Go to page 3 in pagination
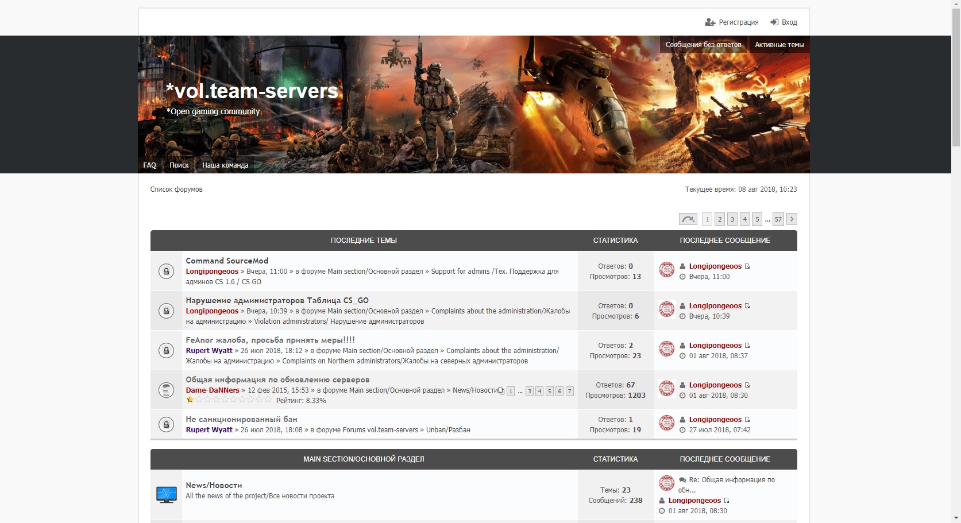The image size is (961, 523). pyautogui.click(x=732, y=219)
